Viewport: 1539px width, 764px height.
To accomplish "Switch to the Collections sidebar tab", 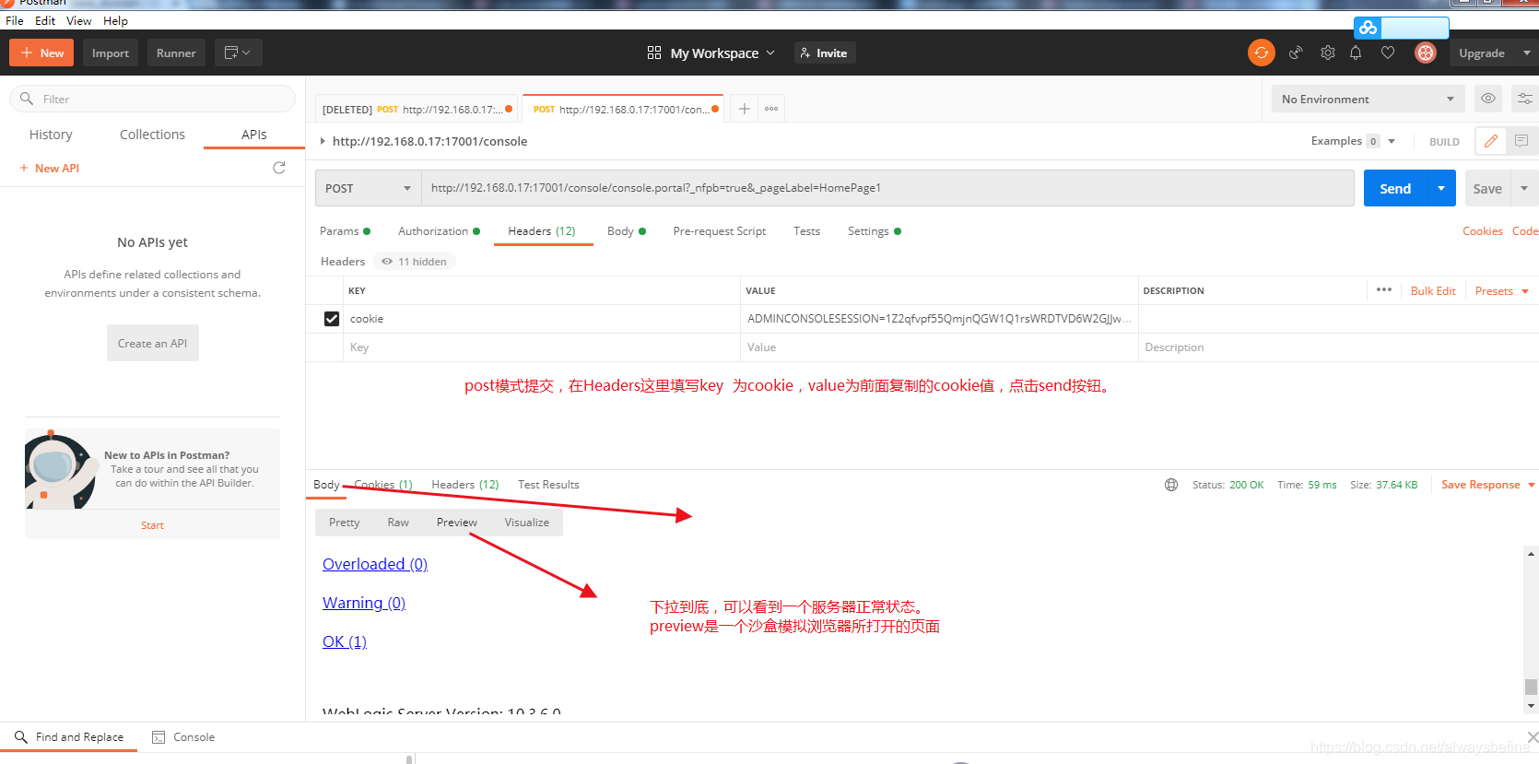I will (152, 135).
